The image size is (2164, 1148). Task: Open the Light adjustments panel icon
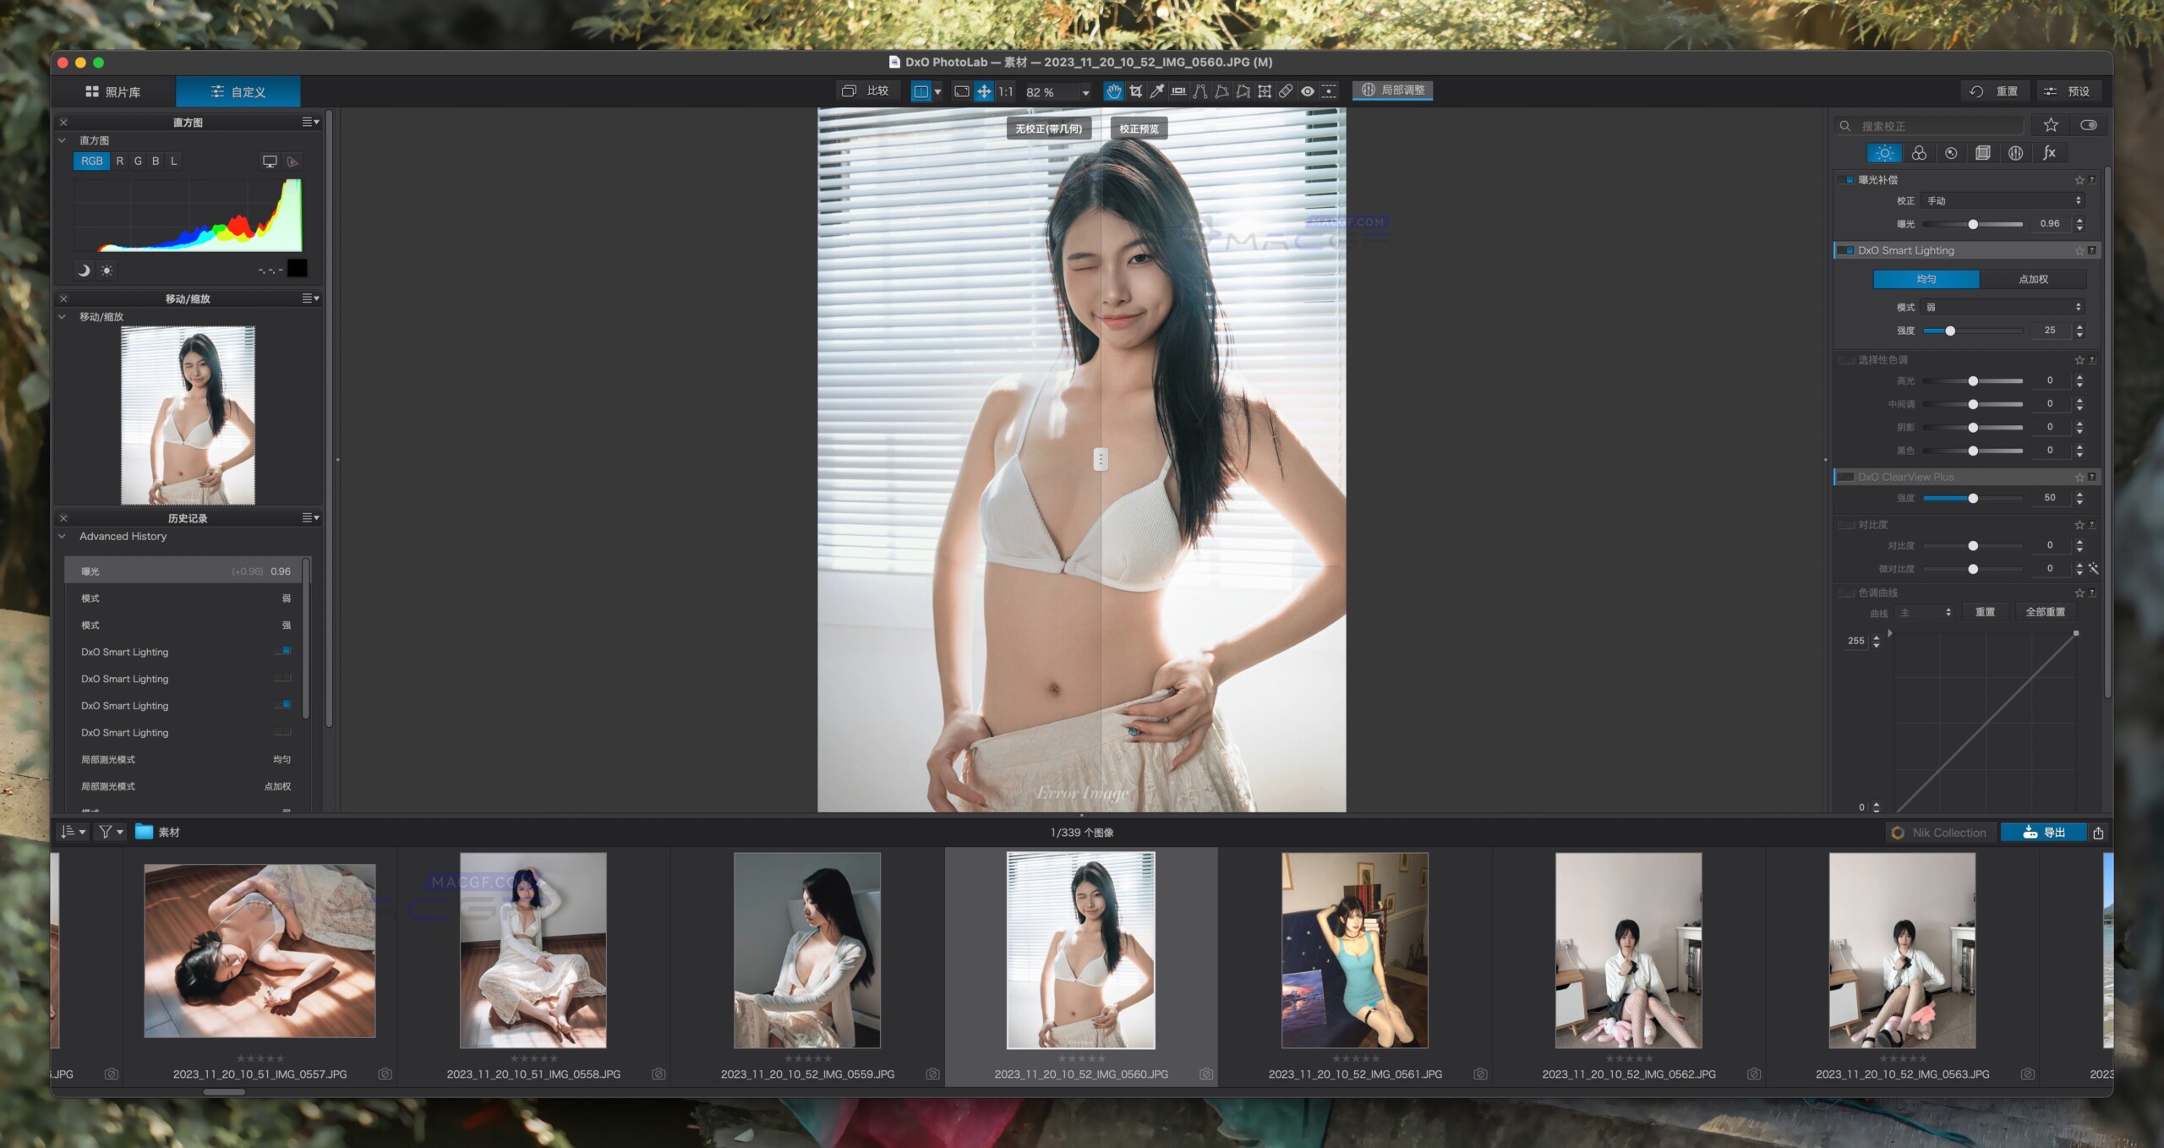pos(1885,153)
